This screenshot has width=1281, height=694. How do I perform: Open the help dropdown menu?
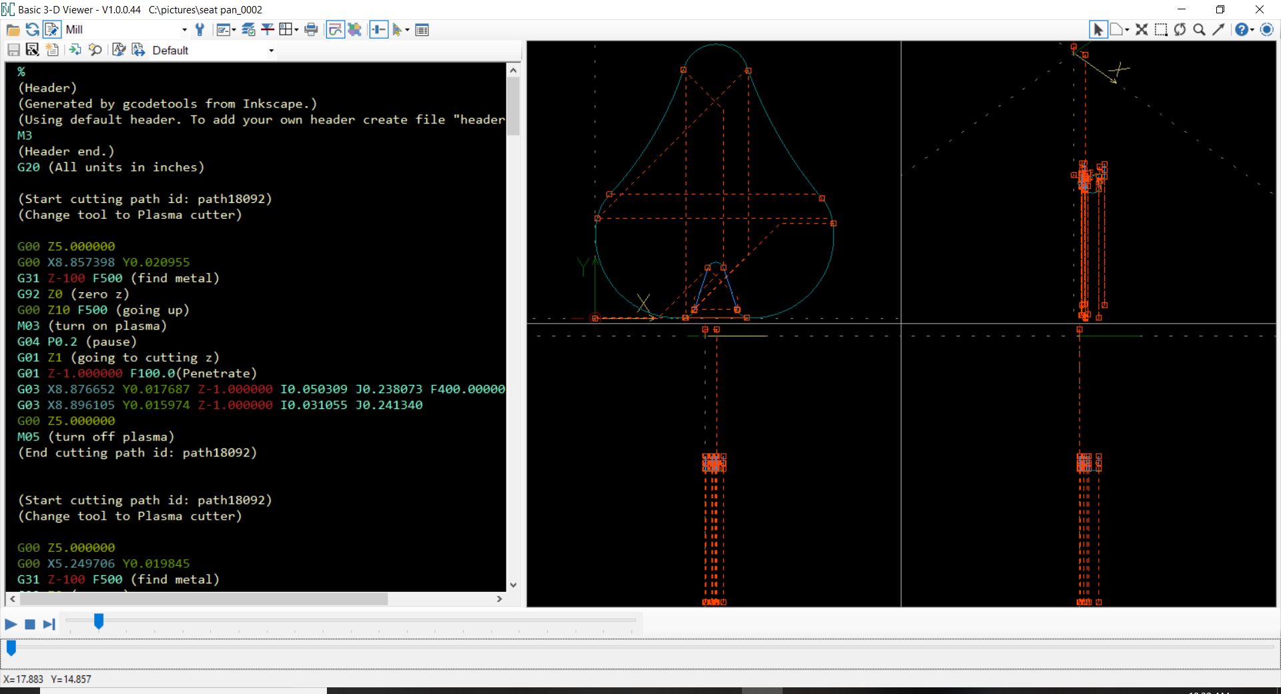1252,30
